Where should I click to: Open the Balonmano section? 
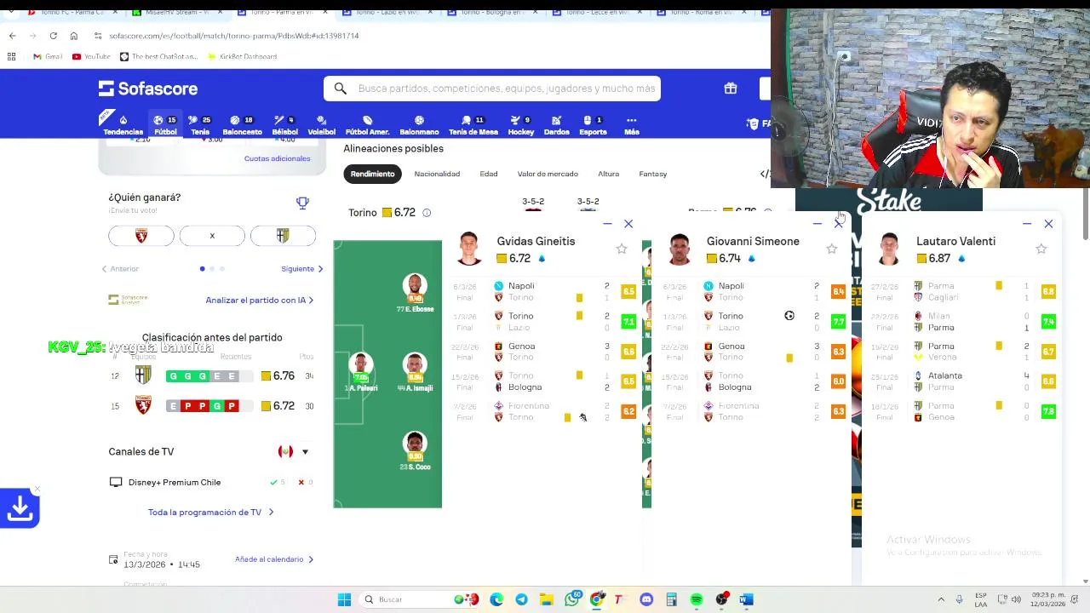coord(419,125)
